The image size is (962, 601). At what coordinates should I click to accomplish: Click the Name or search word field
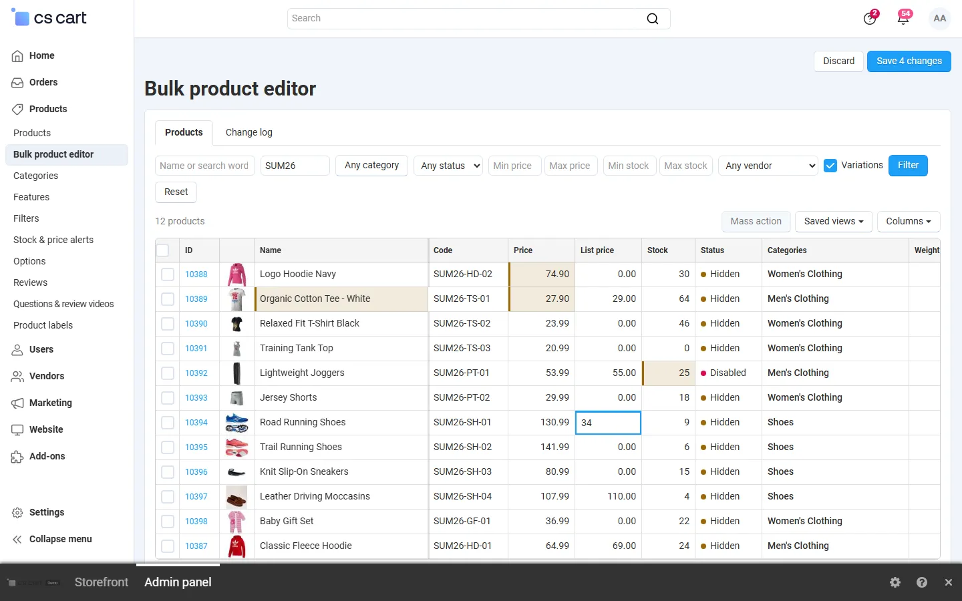[x=205, y=166]
